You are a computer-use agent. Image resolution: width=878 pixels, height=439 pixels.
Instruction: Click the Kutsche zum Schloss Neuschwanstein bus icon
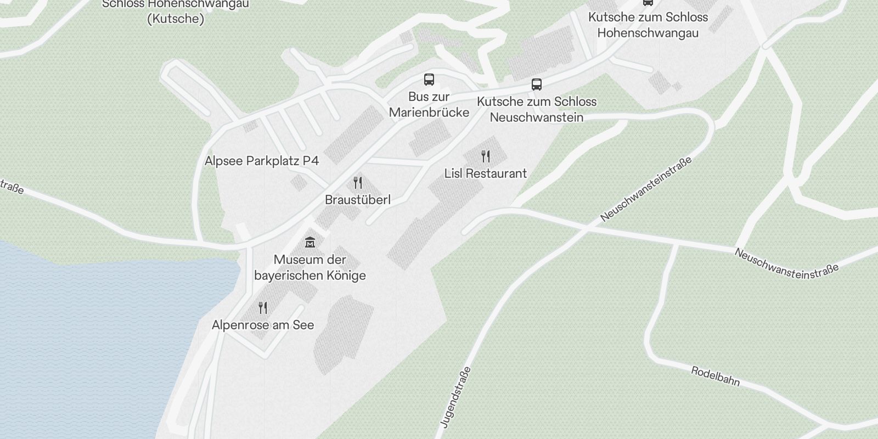(x=537, y=85)
